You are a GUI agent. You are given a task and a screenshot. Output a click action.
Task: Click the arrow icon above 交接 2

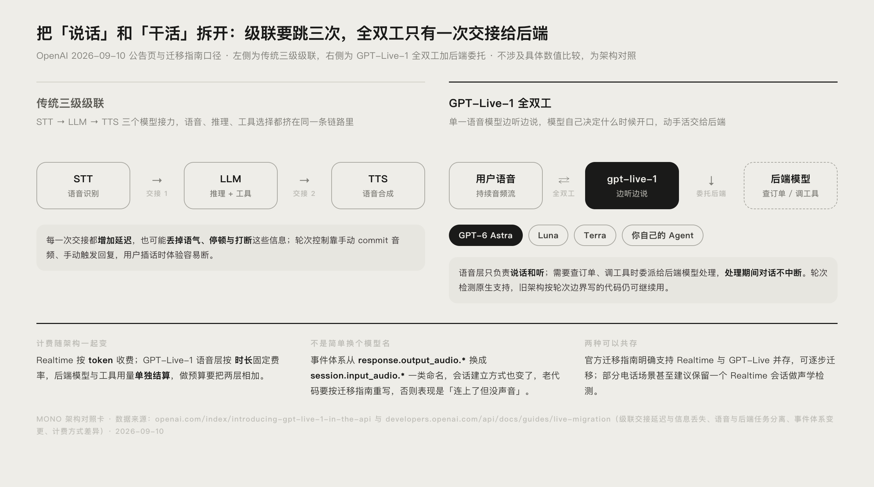304,181
